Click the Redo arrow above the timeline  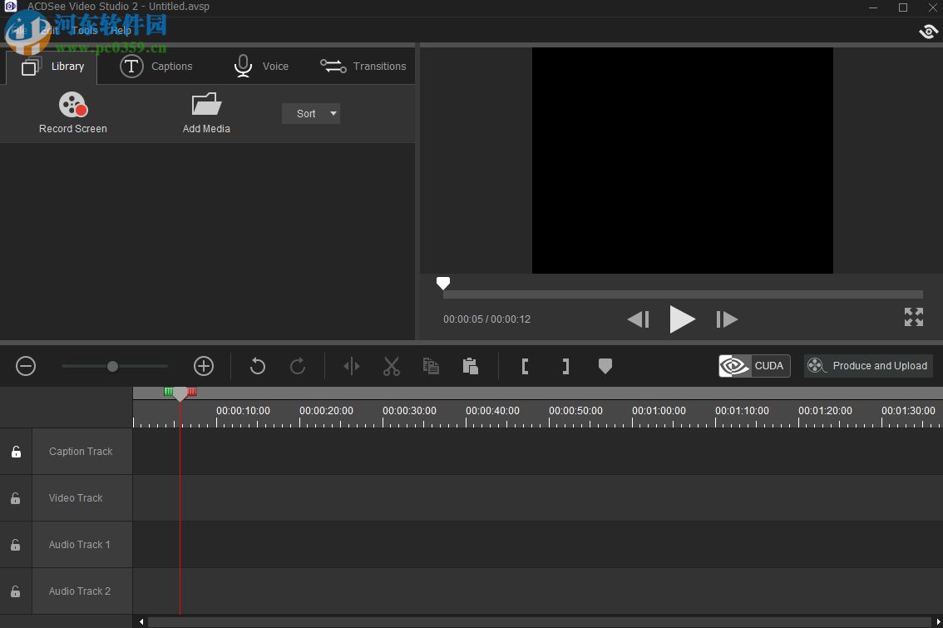[x=297, y=366]
